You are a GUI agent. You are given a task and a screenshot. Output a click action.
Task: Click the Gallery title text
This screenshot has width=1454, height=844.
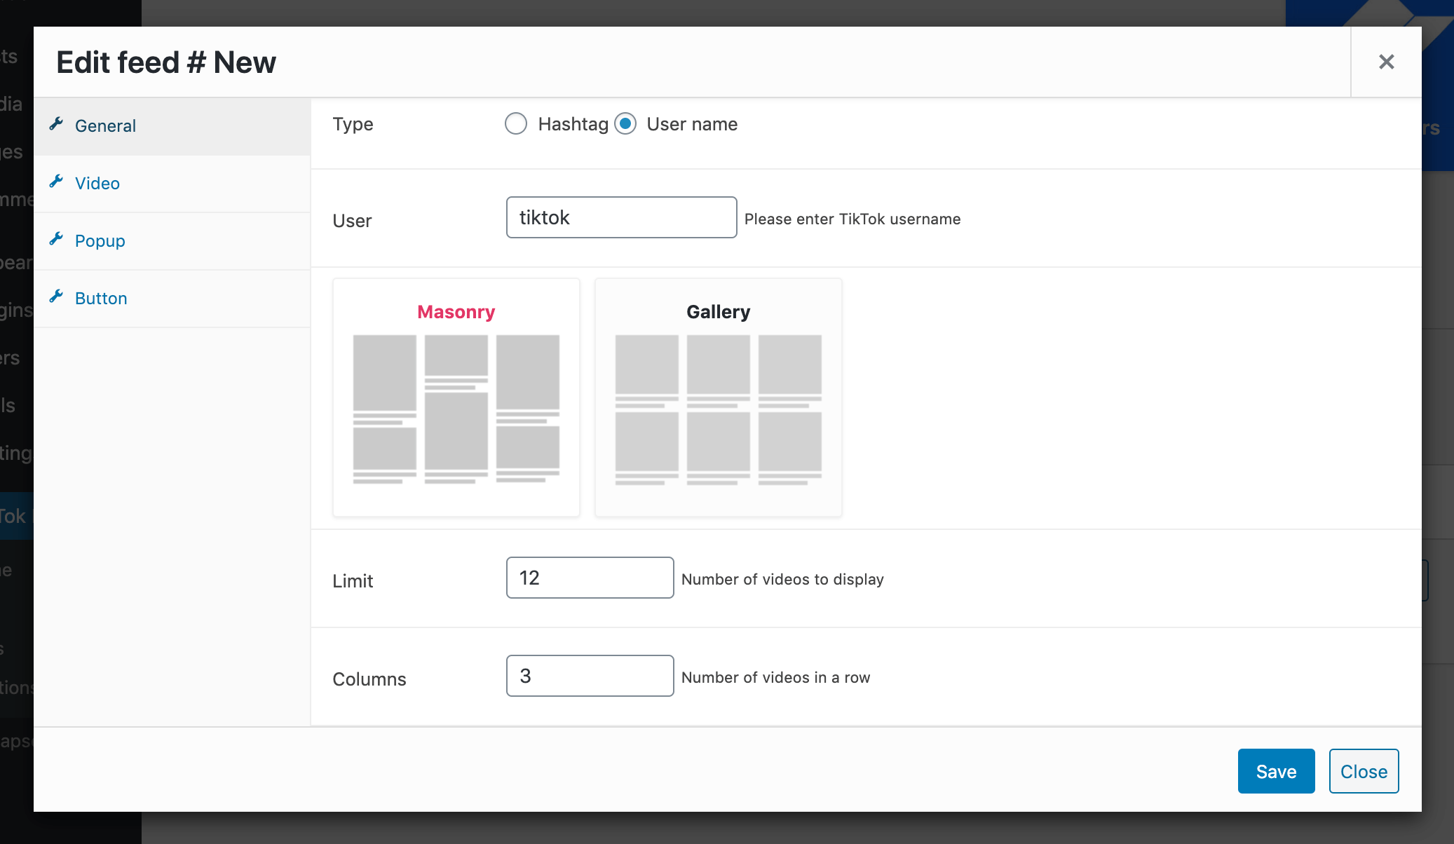(719, 312)
